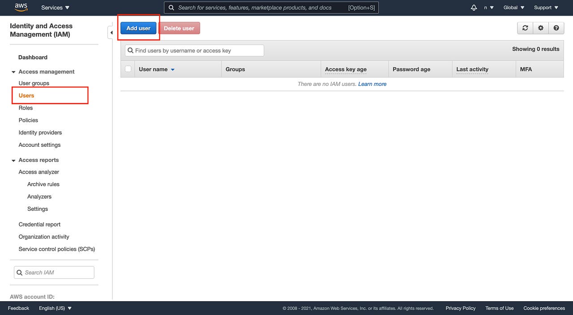The image size is (573, 315).
Task: Select Users in the sidebar
Action: (x=26, y=95)
